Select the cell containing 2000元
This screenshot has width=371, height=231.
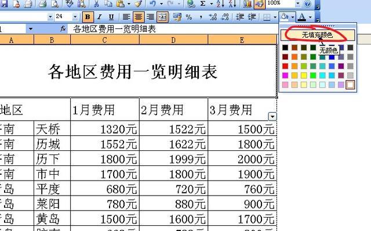[242, 158]
